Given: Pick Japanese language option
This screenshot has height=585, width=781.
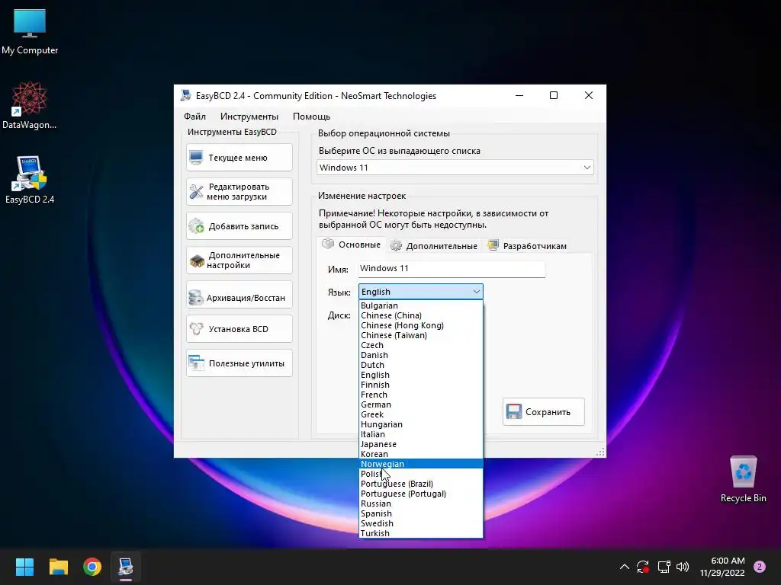Looking at the screenshot, I should (x=421, y=444).
